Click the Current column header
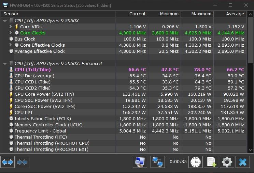254x173 pixels. (132, 14)
